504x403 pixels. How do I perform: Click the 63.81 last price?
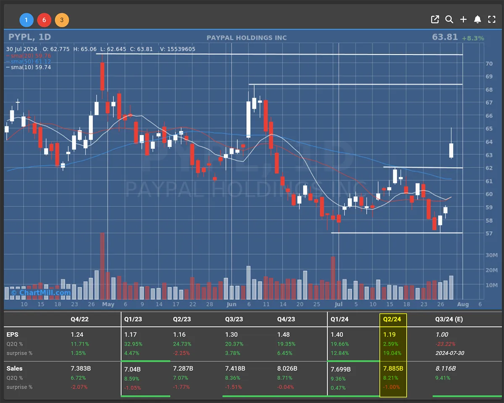(x=445, y=37)
